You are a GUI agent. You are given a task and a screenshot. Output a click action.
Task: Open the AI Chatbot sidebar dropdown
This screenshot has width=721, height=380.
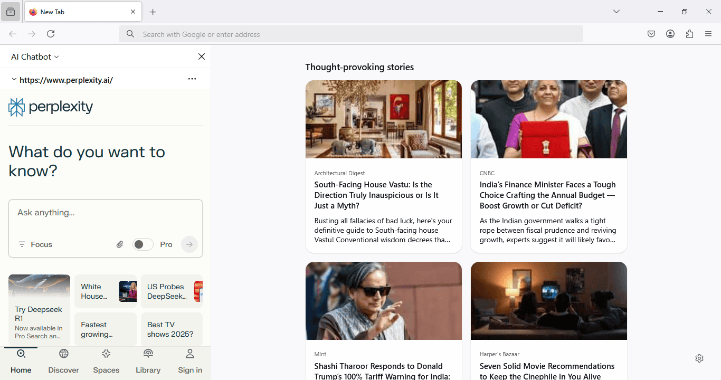click(x=35, y=56)
